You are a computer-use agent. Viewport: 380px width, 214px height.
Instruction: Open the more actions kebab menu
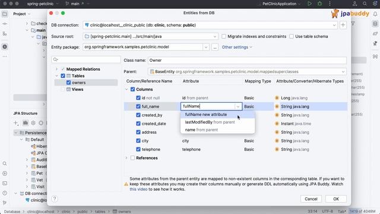click(330, 4)
